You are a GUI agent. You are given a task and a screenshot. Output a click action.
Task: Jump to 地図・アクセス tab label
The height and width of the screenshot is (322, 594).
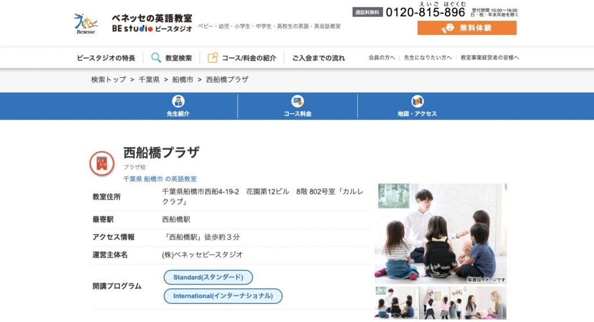coord(417,114)
